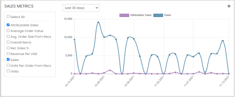Viewport: 235px width, 97px height.
Task: Toggle the Attributable Sales legend label
Action: point(141,15)
